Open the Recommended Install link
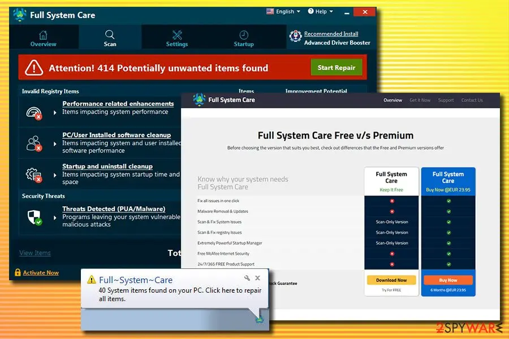 331,34
